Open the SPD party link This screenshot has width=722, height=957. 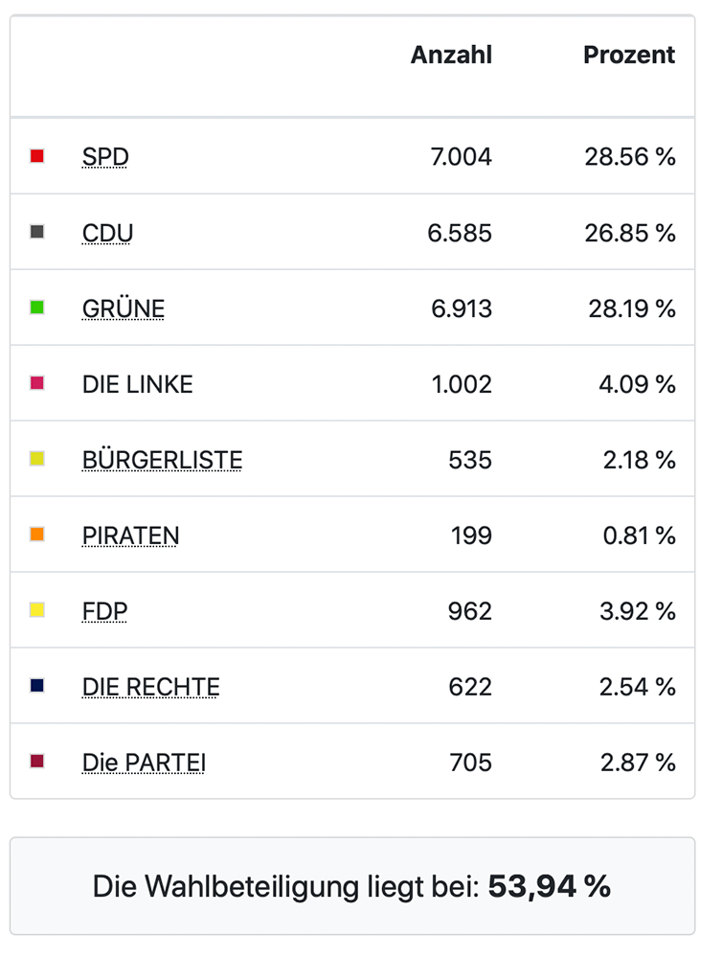105,157
